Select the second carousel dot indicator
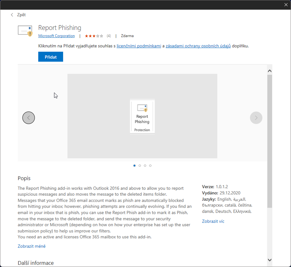The width and height of the screenshot is (291, 267). pos(140,166)
